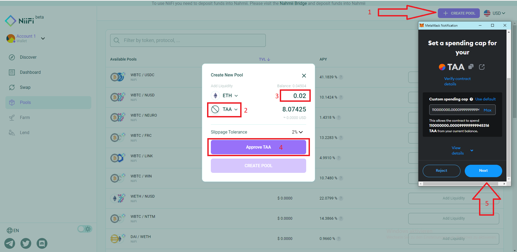
Task: Toggle the light/dark theme switch
Action: coord(85,229)
